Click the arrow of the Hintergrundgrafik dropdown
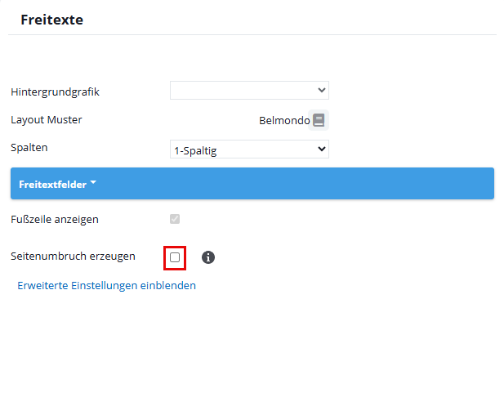This screenshot has width=504, height=415. tap(321, 90)
